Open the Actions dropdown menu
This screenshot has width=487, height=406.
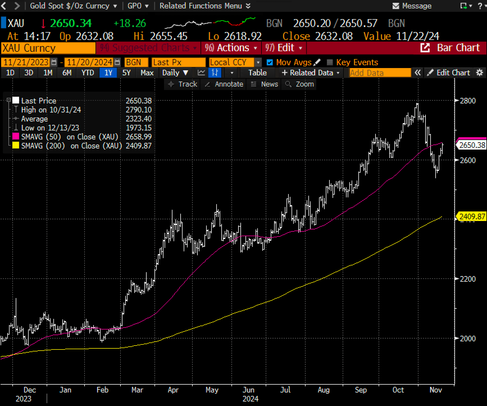tap(231, 48)
